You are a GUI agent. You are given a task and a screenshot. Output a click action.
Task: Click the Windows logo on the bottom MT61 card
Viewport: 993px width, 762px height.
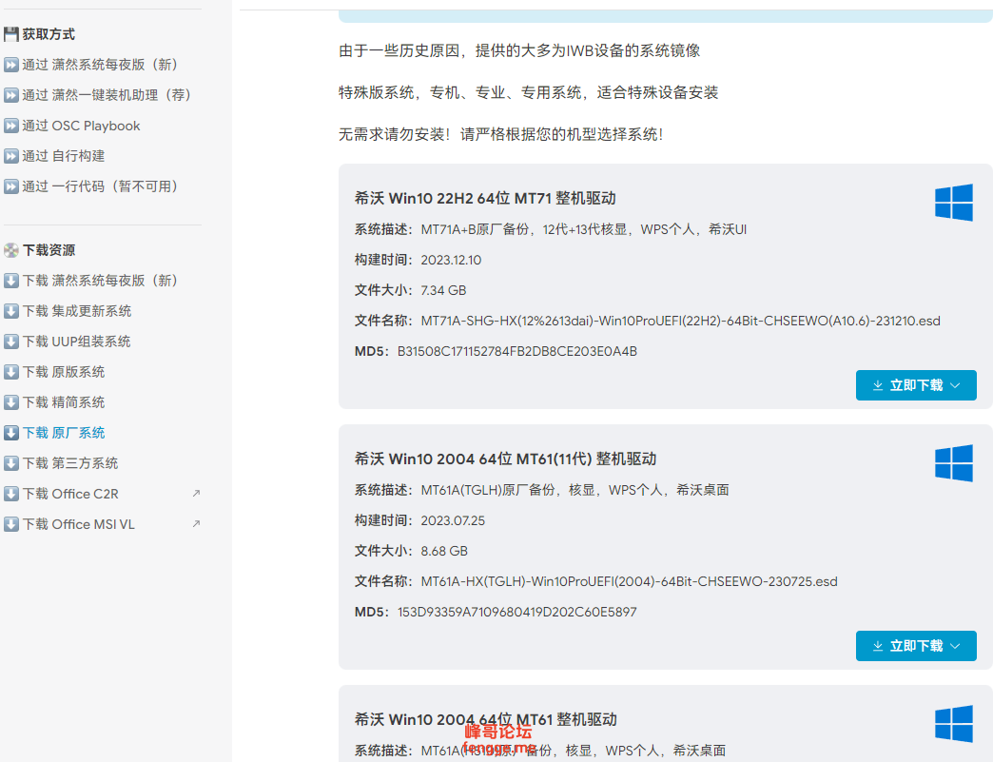click(954, 723)
